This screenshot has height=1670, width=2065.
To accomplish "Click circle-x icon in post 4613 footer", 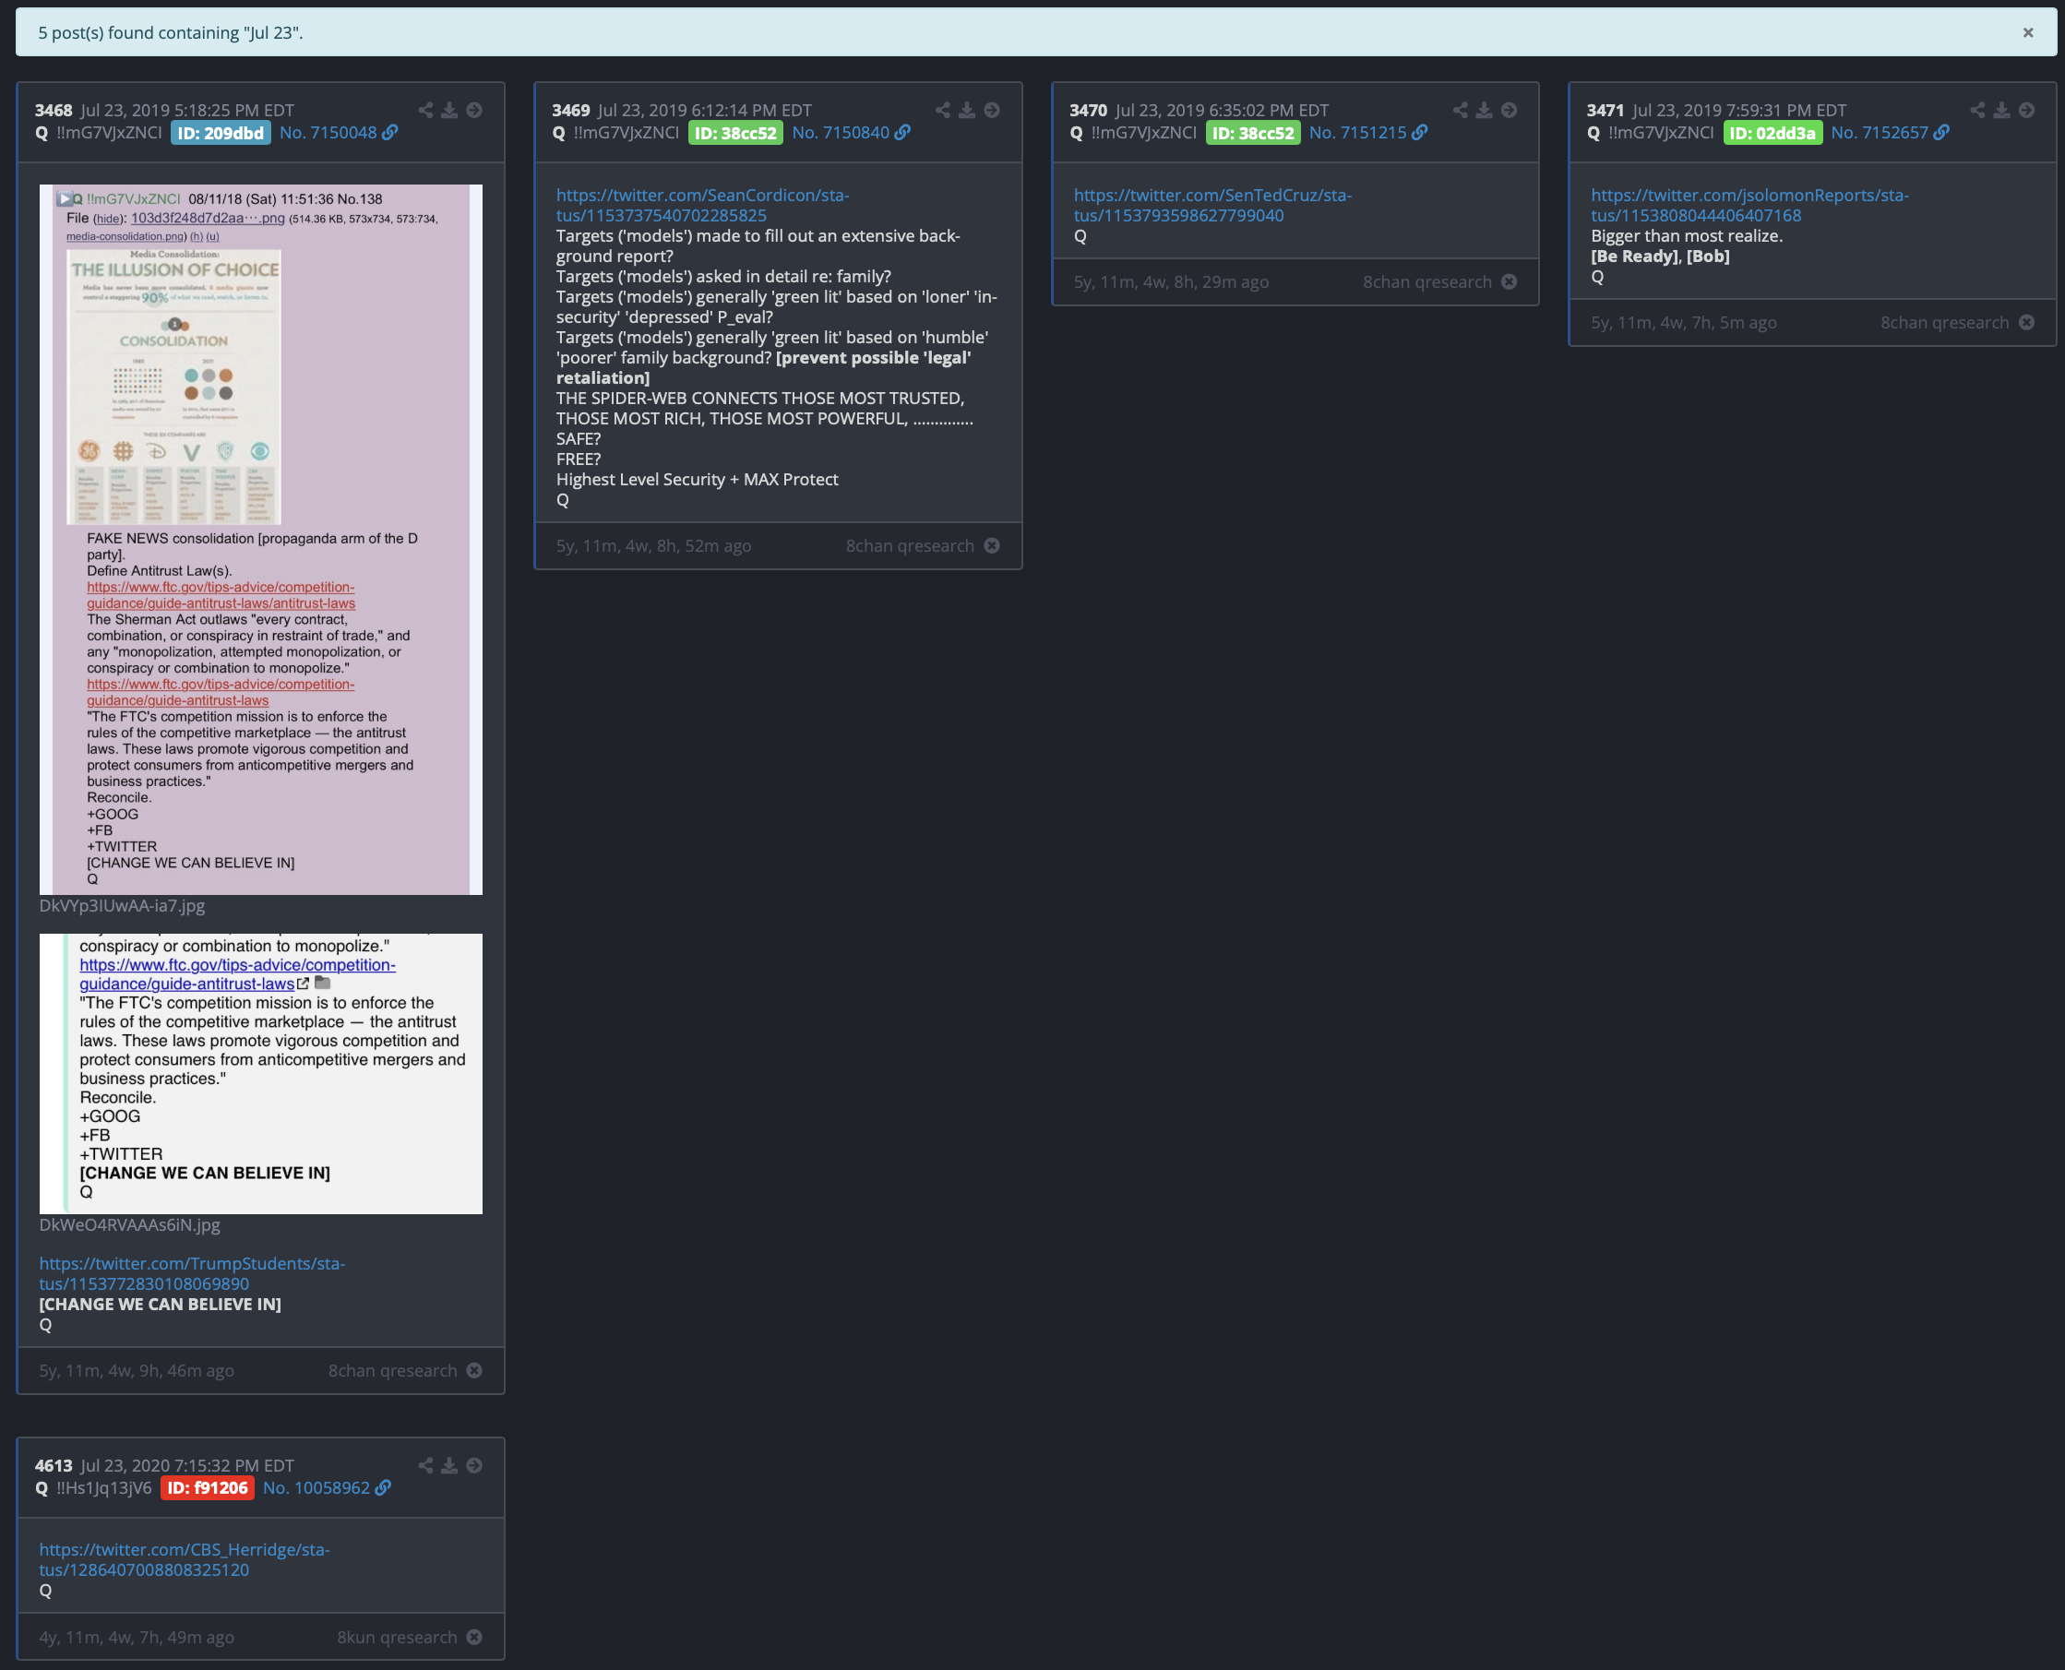I will click(x=474, y=1638).
